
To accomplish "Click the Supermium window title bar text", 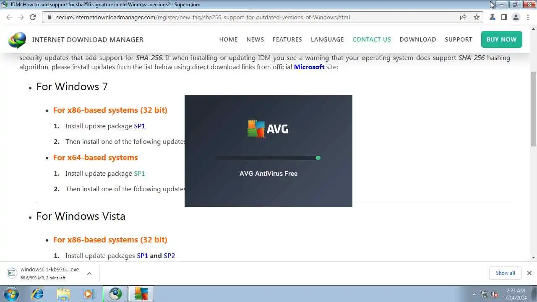I will (105, 5).
